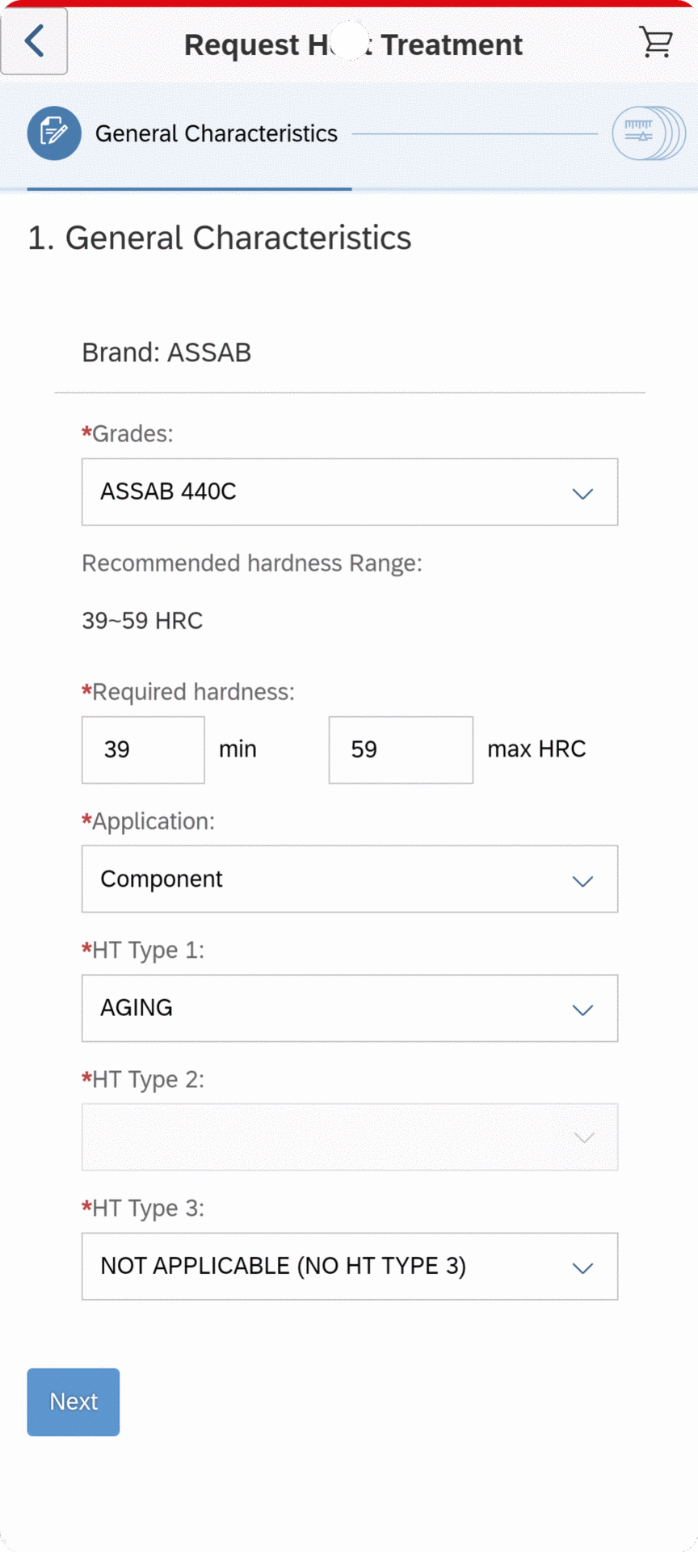The image size is (698, 1552).
Task: Click the Request Heat Treatment page title
Action: click(353, 44)
